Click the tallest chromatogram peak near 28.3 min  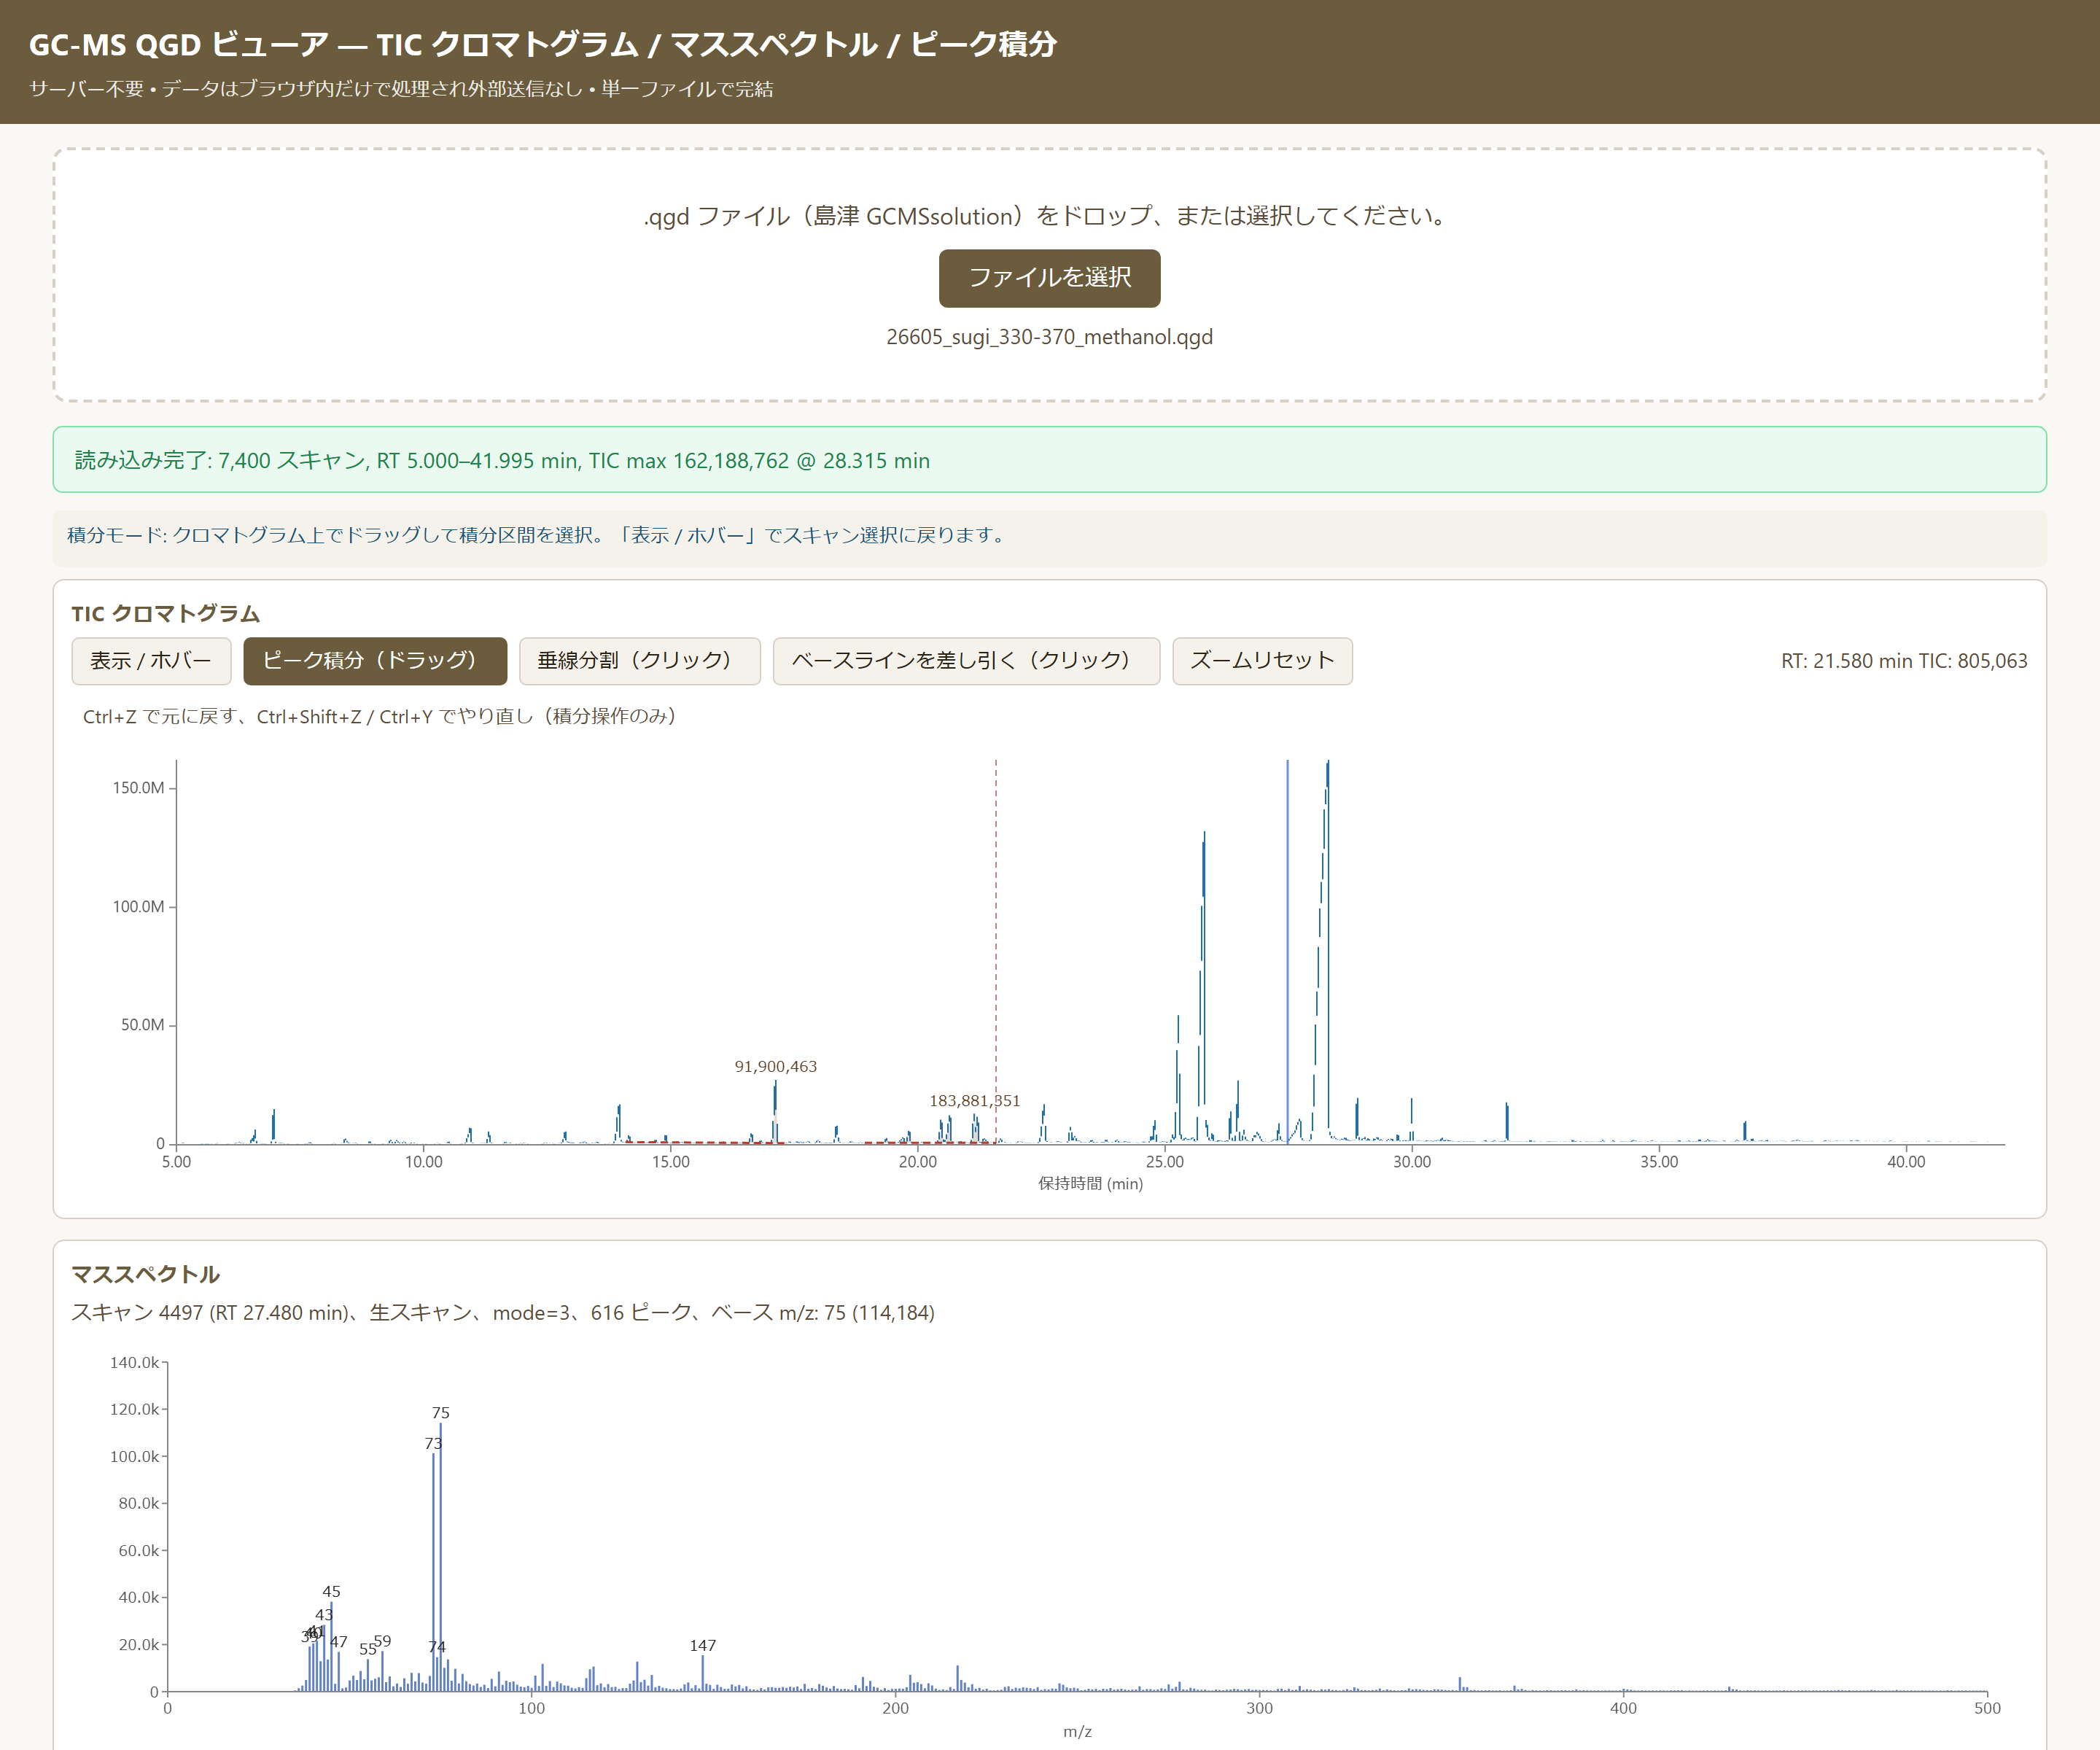click(1327, 950)
